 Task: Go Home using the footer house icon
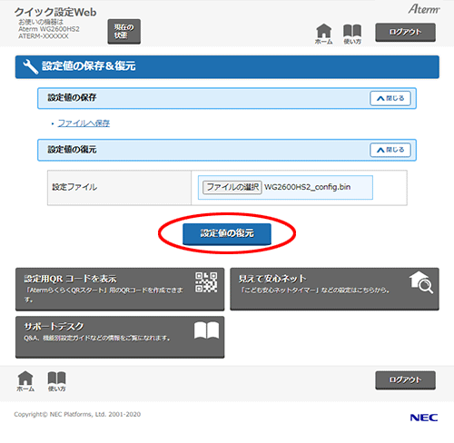click(x=25, y=381)
